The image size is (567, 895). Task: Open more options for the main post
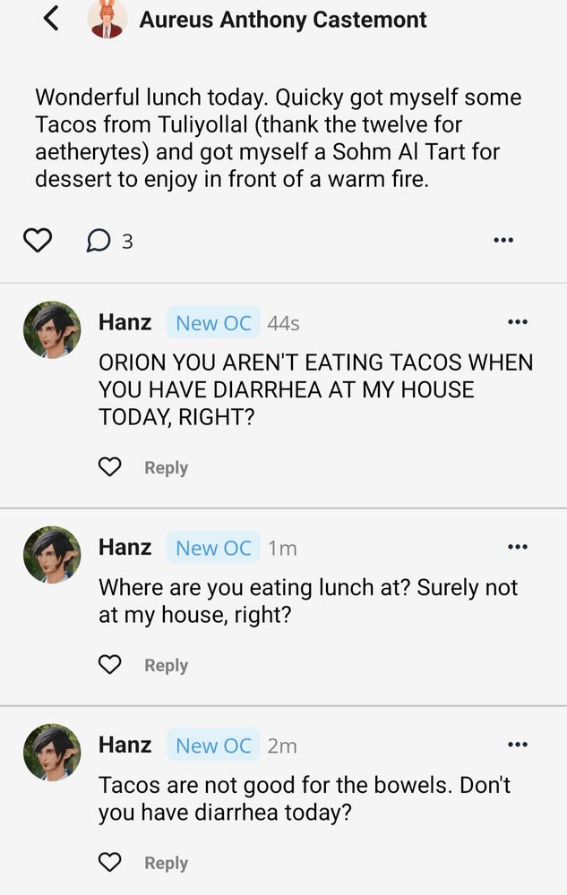[x=503, y=240]
